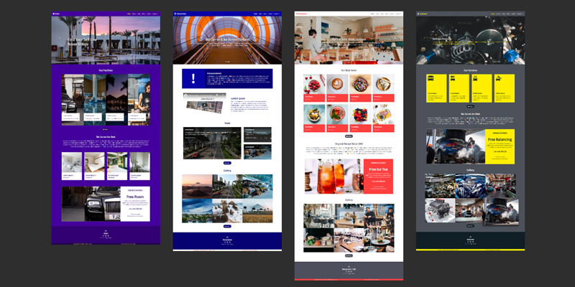Click the tow truck icon in the fourth yellow card
Screen dimensions: 575x287
[498, 78]
